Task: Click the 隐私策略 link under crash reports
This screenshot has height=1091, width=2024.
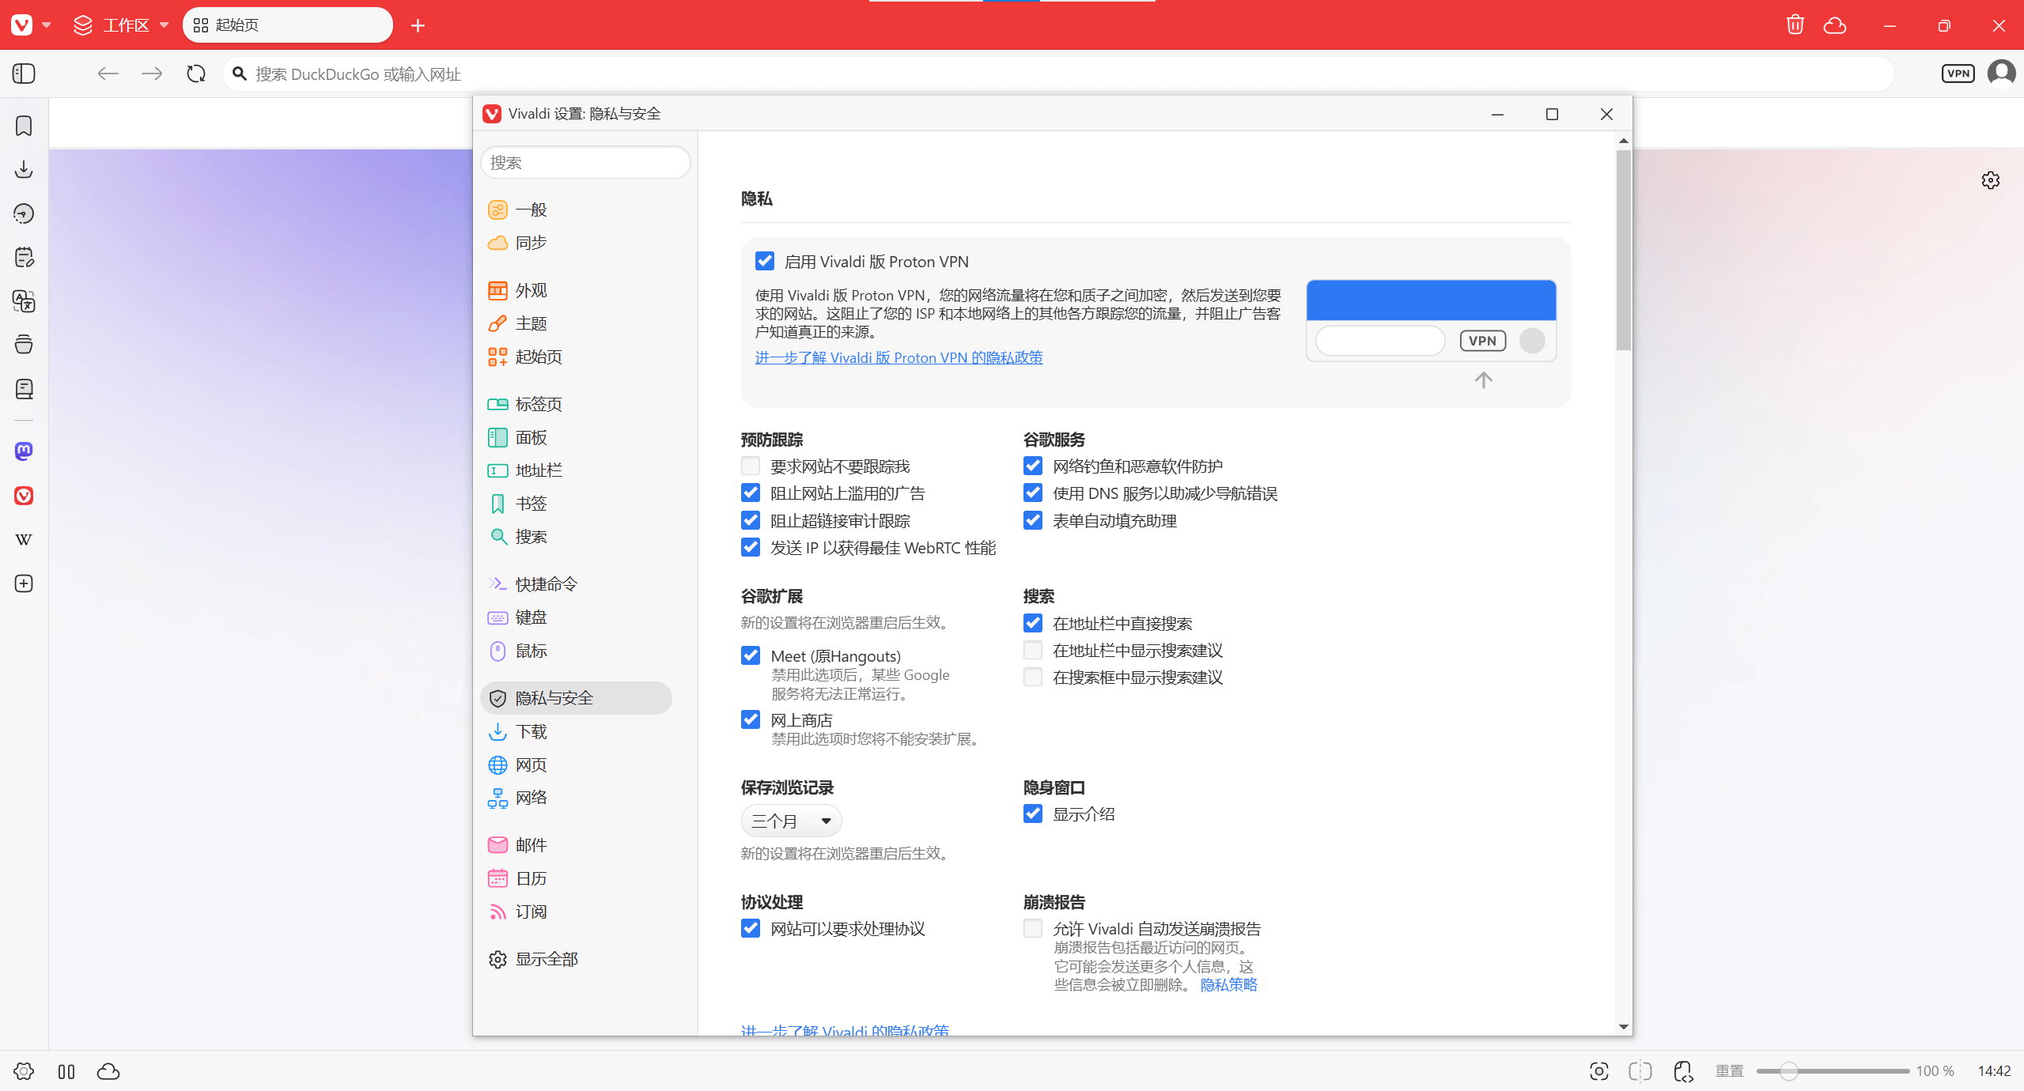Action: click(x=1228, y=985)
